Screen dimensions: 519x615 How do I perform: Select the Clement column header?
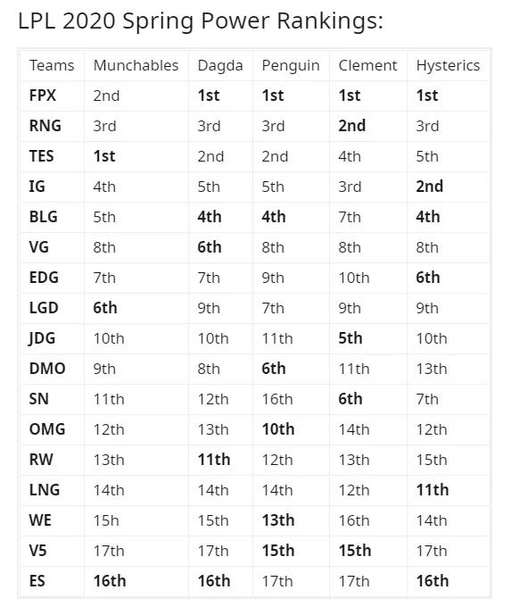coord(367,65)
